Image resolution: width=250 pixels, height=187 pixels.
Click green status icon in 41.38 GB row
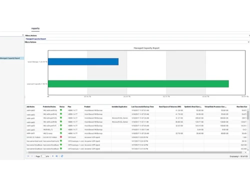point(61,110)
